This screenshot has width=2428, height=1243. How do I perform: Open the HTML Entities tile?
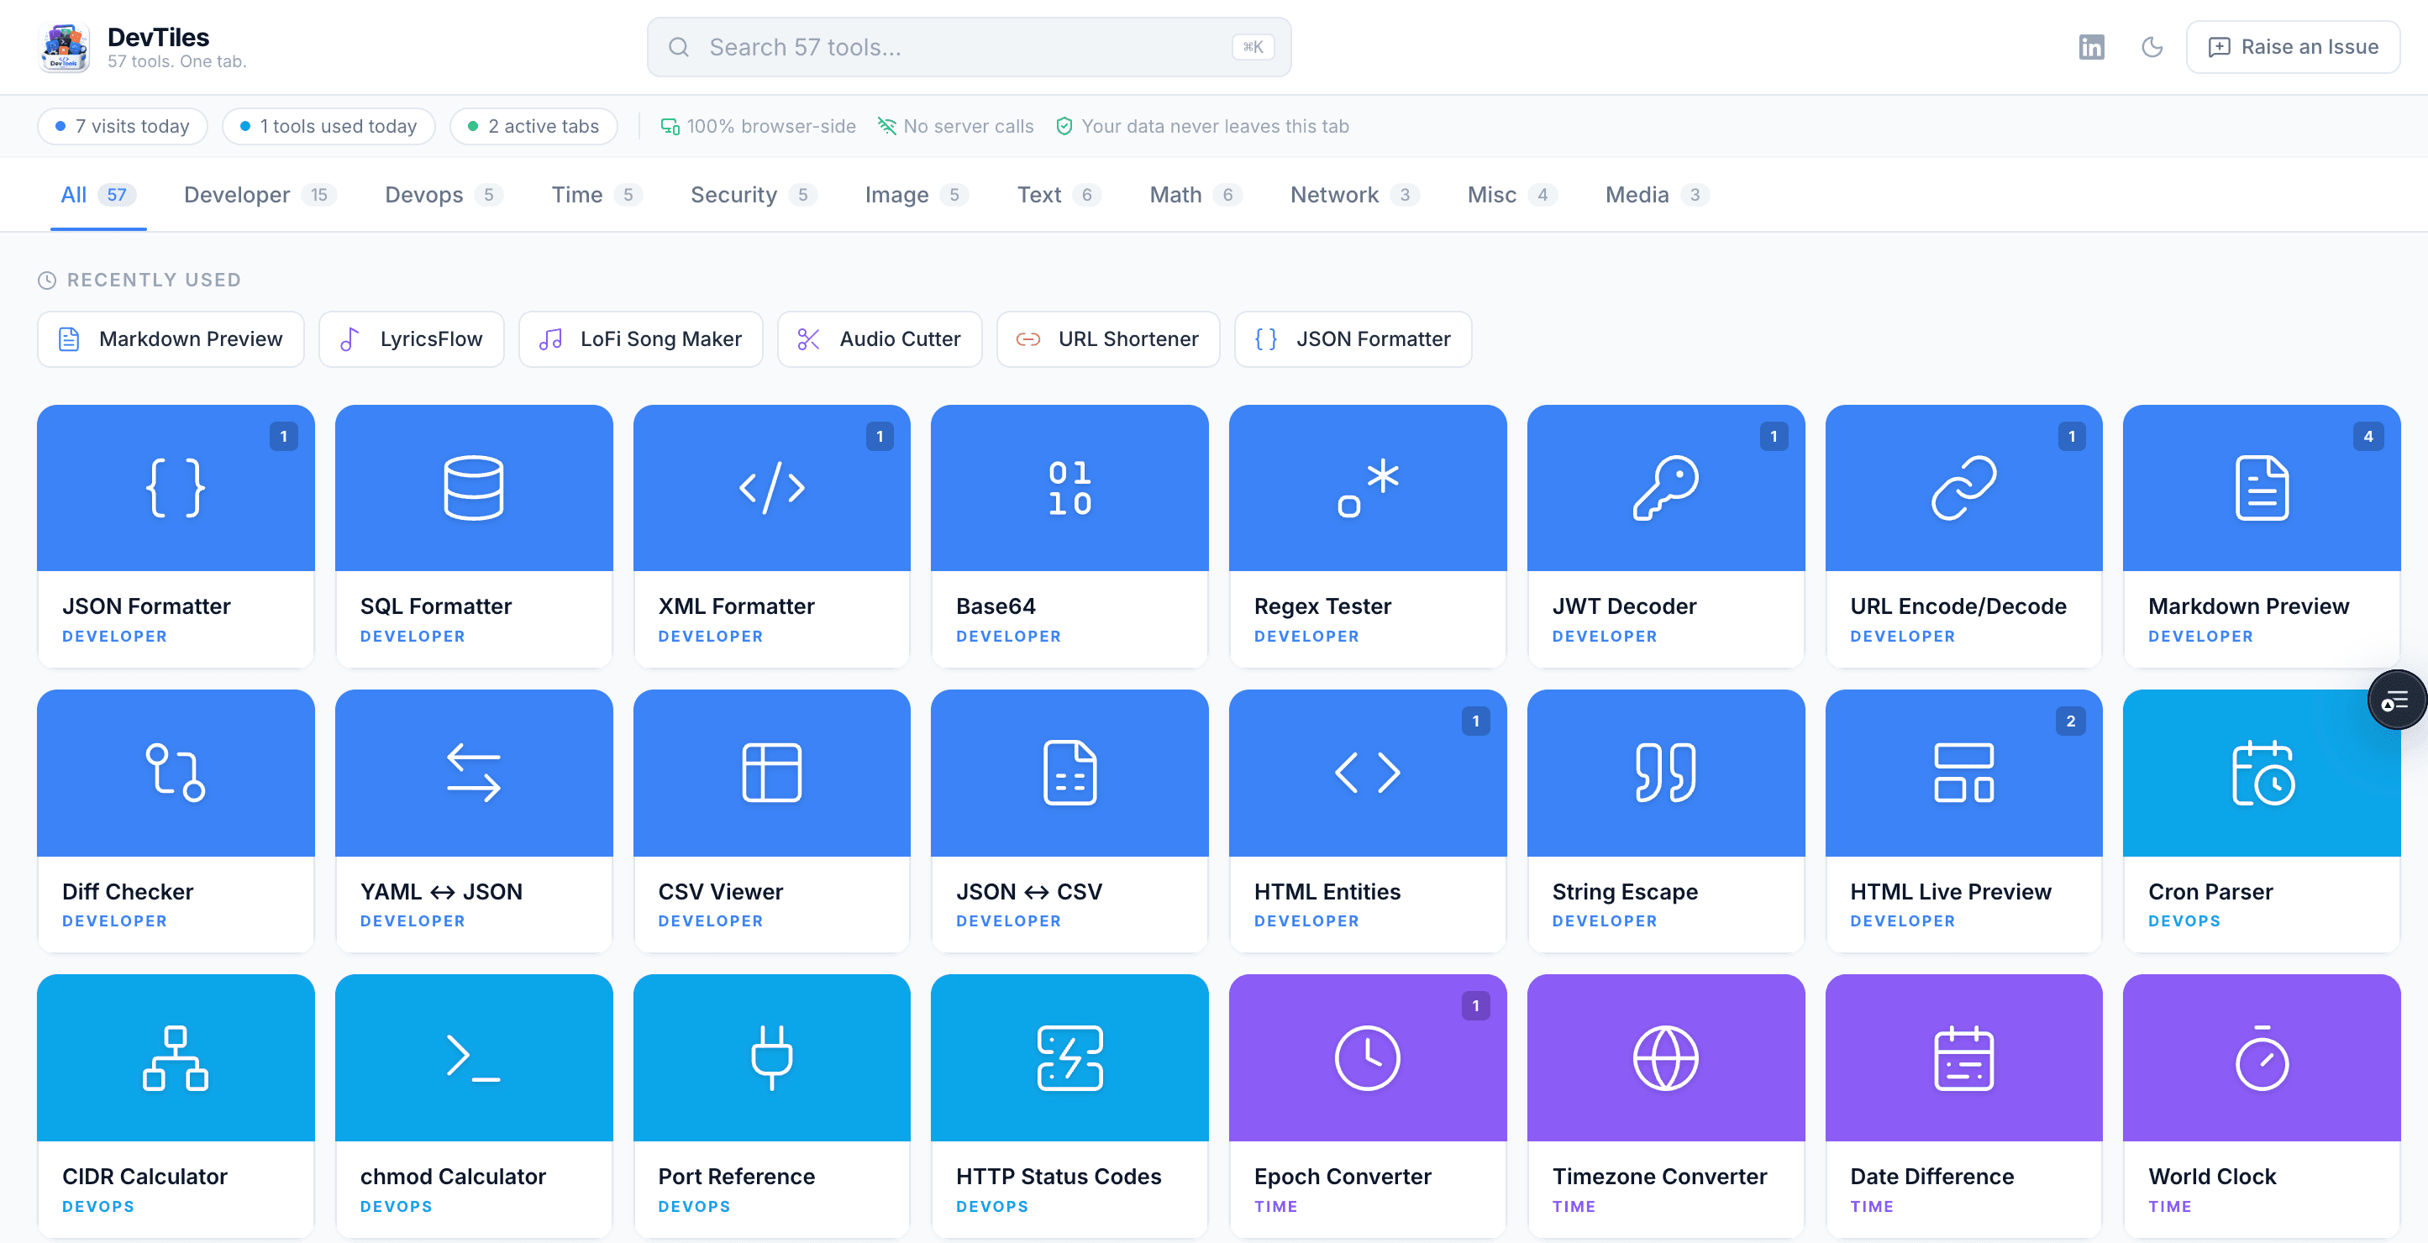click(x=1368, y=821)
